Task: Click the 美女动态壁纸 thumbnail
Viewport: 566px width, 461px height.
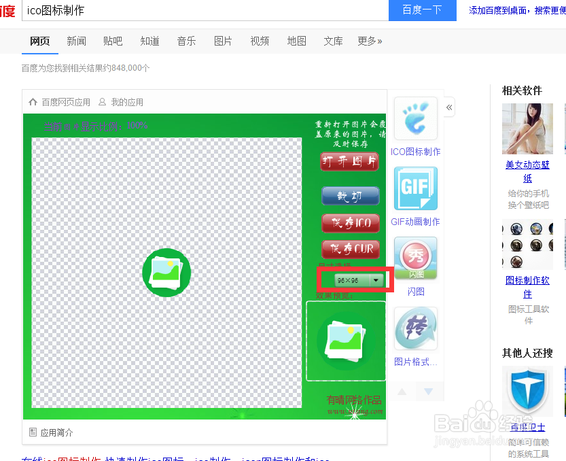Action: [527, 129]
